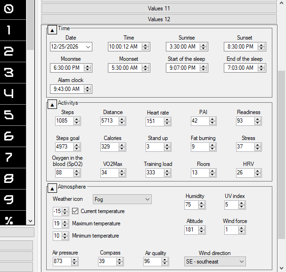Click the Time field showing 10:00:12 AM
The image size is (286, 272).
(129, 47)
